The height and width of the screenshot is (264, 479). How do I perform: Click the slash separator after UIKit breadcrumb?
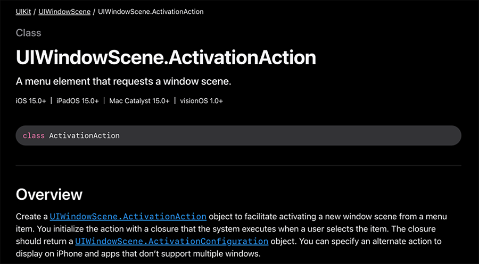(35, 12)
